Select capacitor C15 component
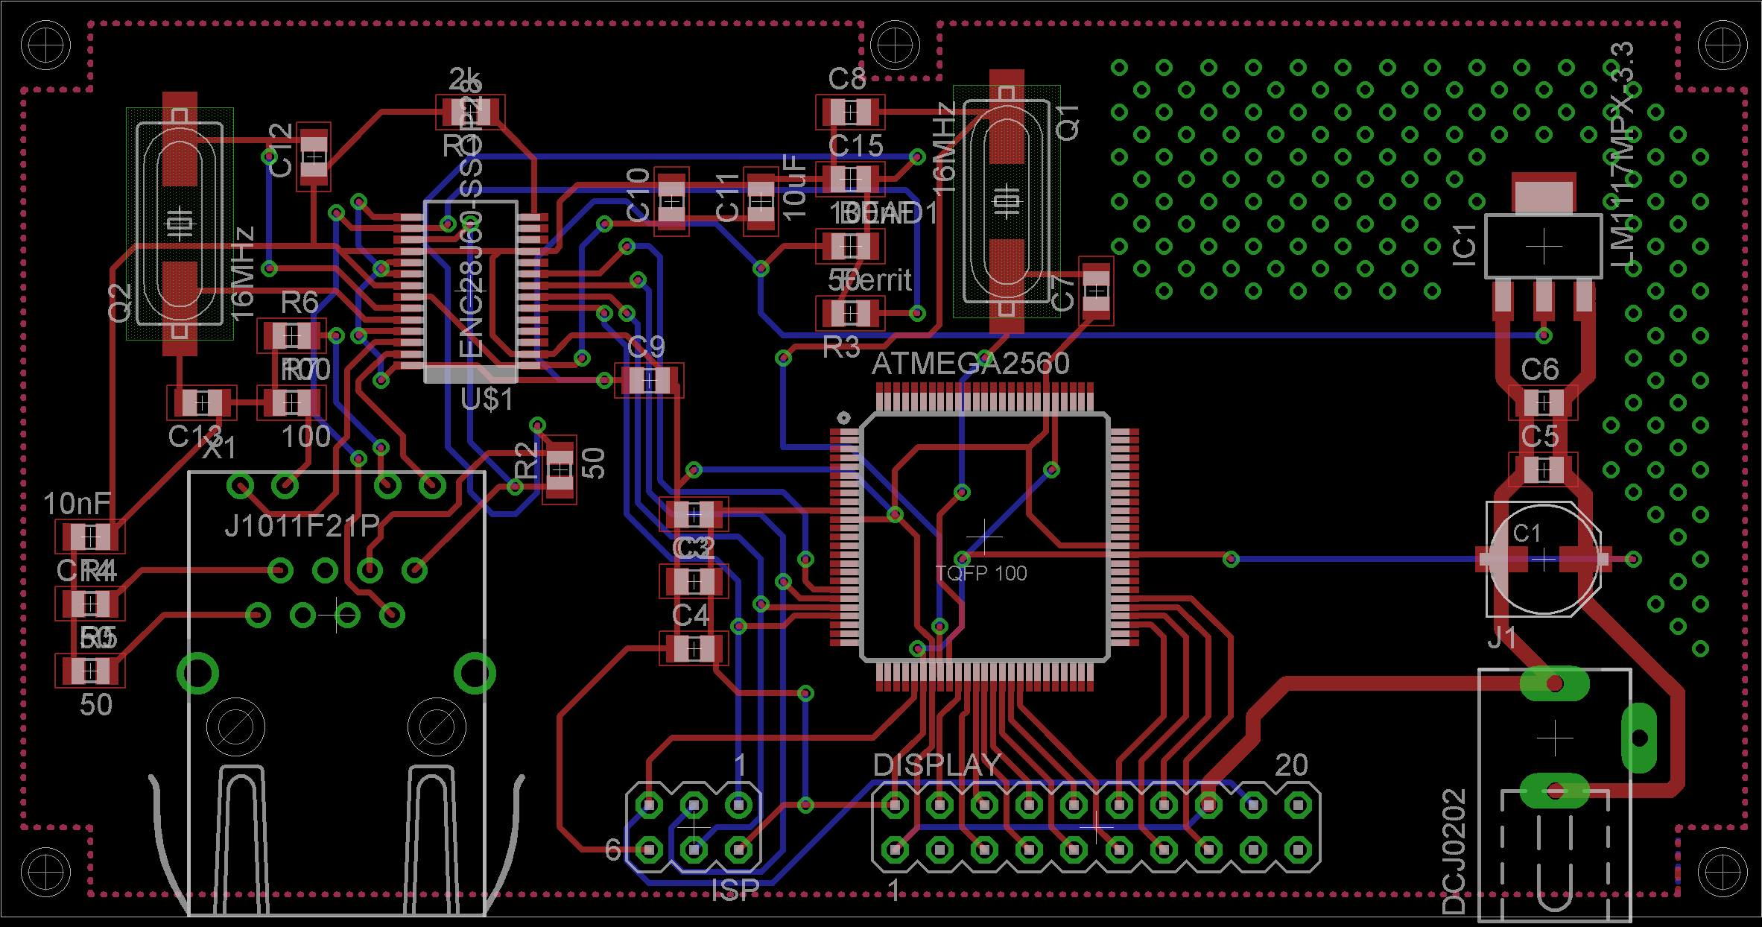Screen dimensions: 1762x927 tap(850, 179)
